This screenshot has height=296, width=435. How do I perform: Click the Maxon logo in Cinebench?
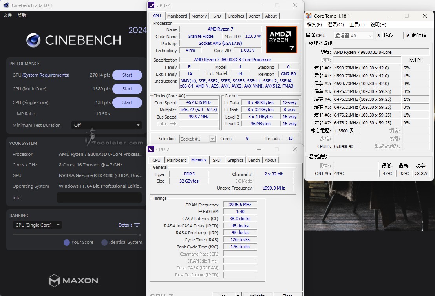(x=73, y=280)
